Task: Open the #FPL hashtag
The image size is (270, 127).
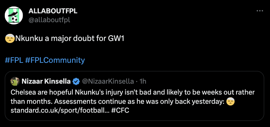Action: pyautogui.click(x=14, y=60)
